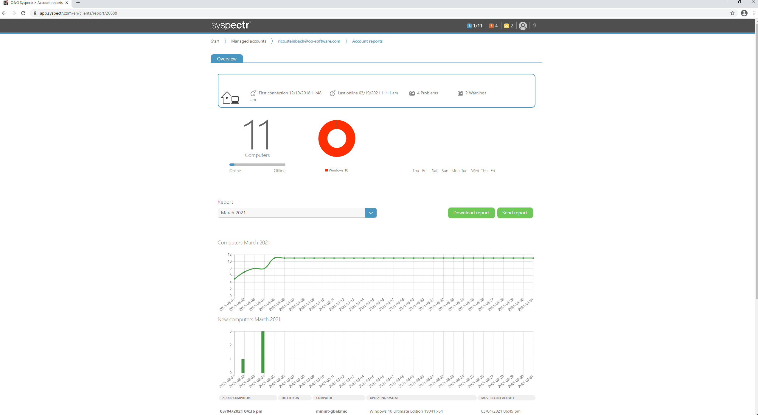
Task: Open the March 2021 report selector
Action: coord(291,213)
